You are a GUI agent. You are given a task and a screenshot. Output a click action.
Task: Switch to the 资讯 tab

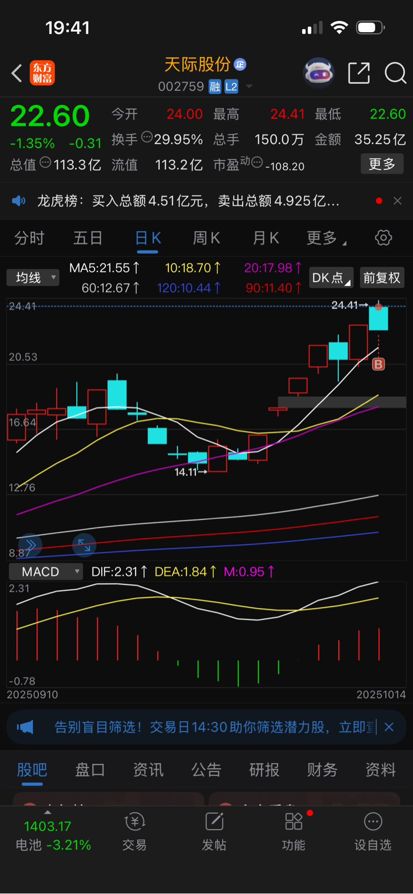148,770
